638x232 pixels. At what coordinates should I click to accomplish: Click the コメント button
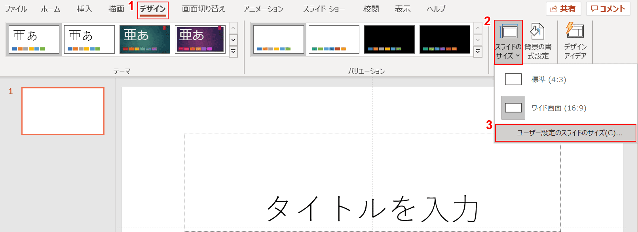click(608, 9)
